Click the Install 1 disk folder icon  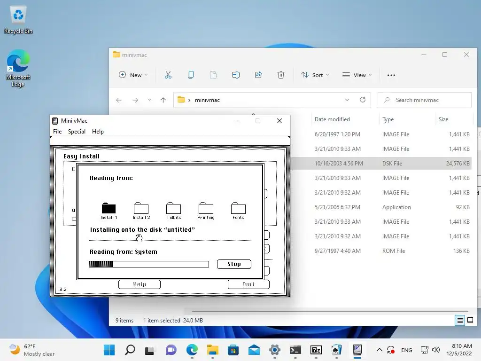[x=109, y=208]
